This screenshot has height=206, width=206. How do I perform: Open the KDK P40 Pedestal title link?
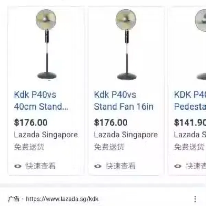pos(190,101)
